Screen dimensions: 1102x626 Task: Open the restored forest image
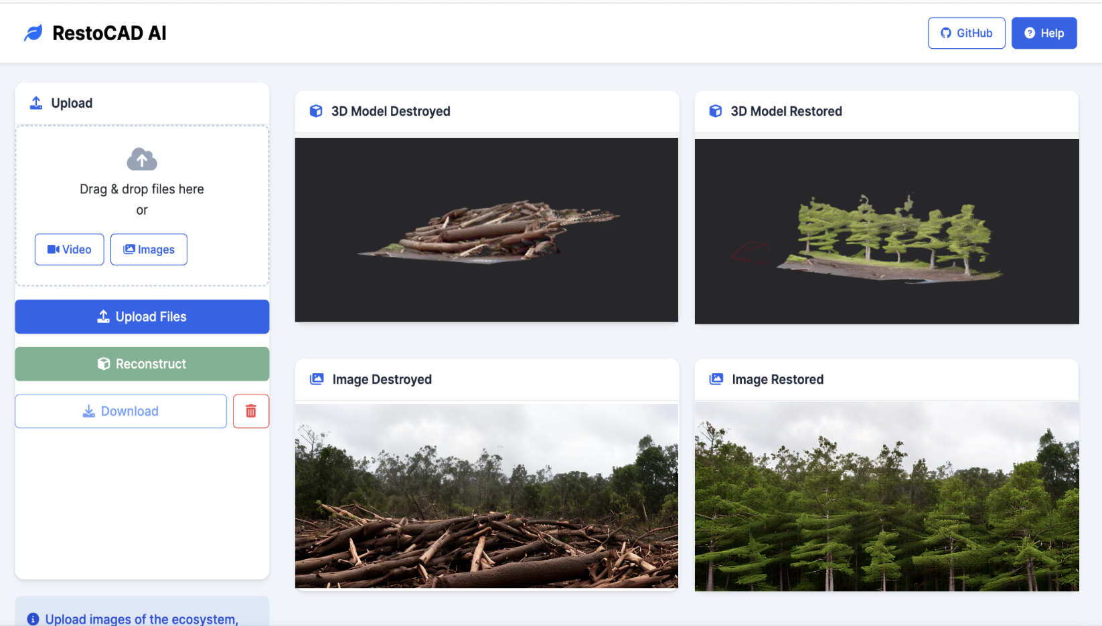(887, 496)
